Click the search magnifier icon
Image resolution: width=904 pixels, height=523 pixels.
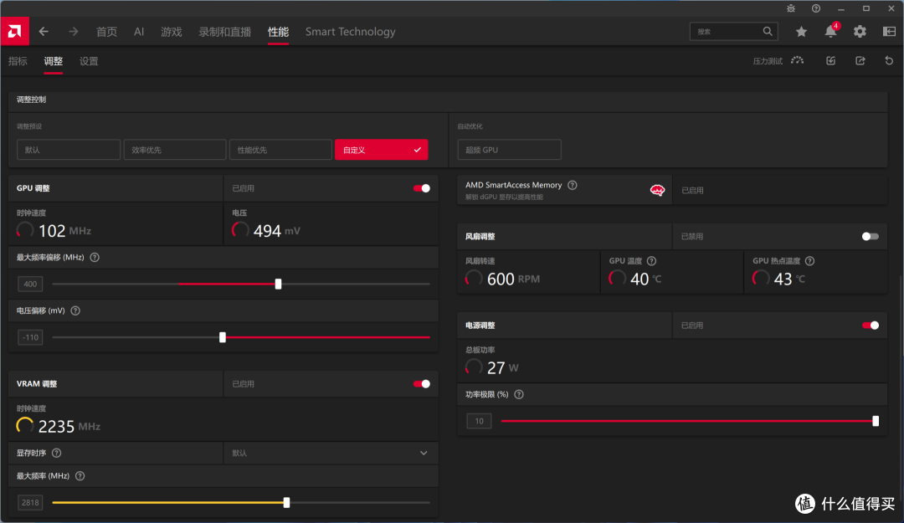click(x=768, y=31)
